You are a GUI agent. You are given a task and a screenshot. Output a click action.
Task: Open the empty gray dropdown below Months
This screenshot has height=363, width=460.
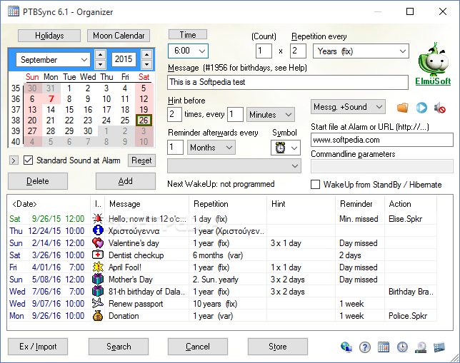234,166
